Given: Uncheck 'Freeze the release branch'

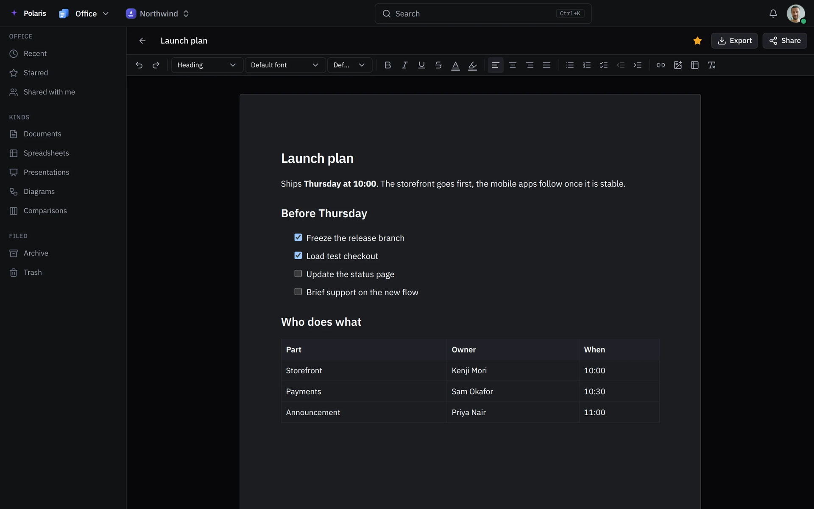Looking at the screenshot, I should pos(298,238).
